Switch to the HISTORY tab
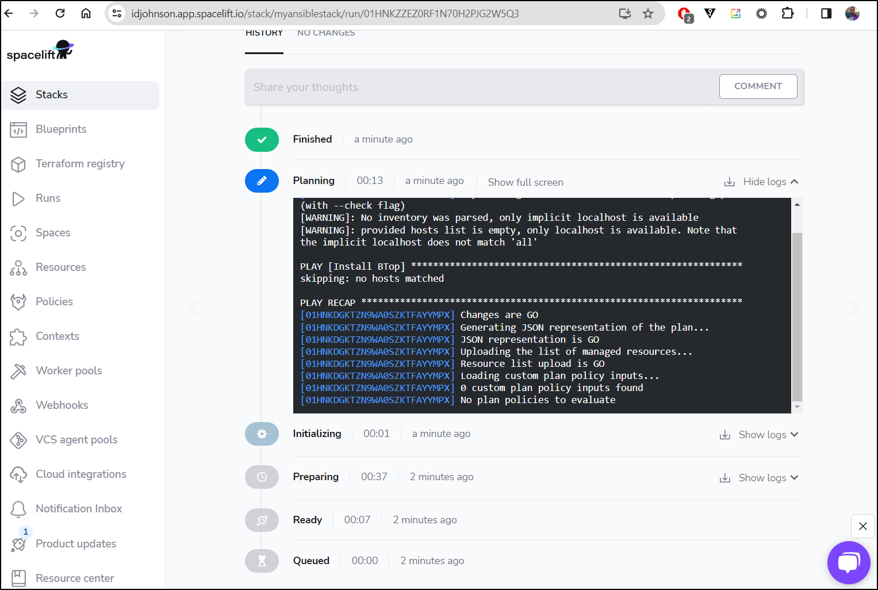The height and width of the screenshot is (590, 878). [264, 33]
